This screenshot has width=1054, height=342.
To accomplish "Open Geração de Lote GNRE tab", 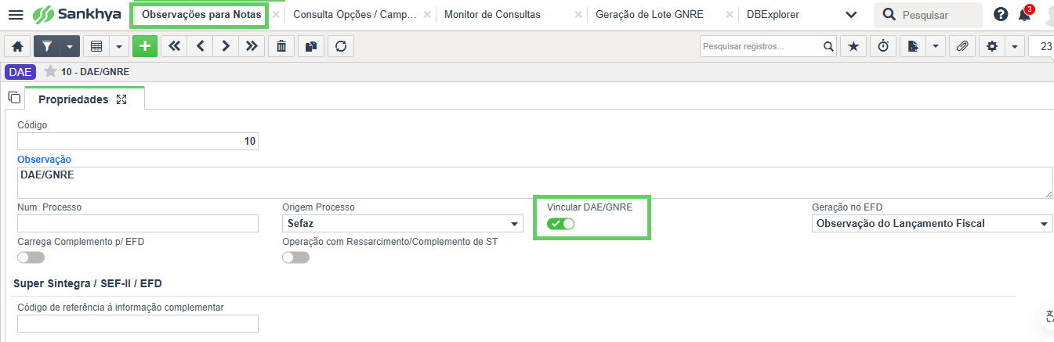I will tap(649, 14).
